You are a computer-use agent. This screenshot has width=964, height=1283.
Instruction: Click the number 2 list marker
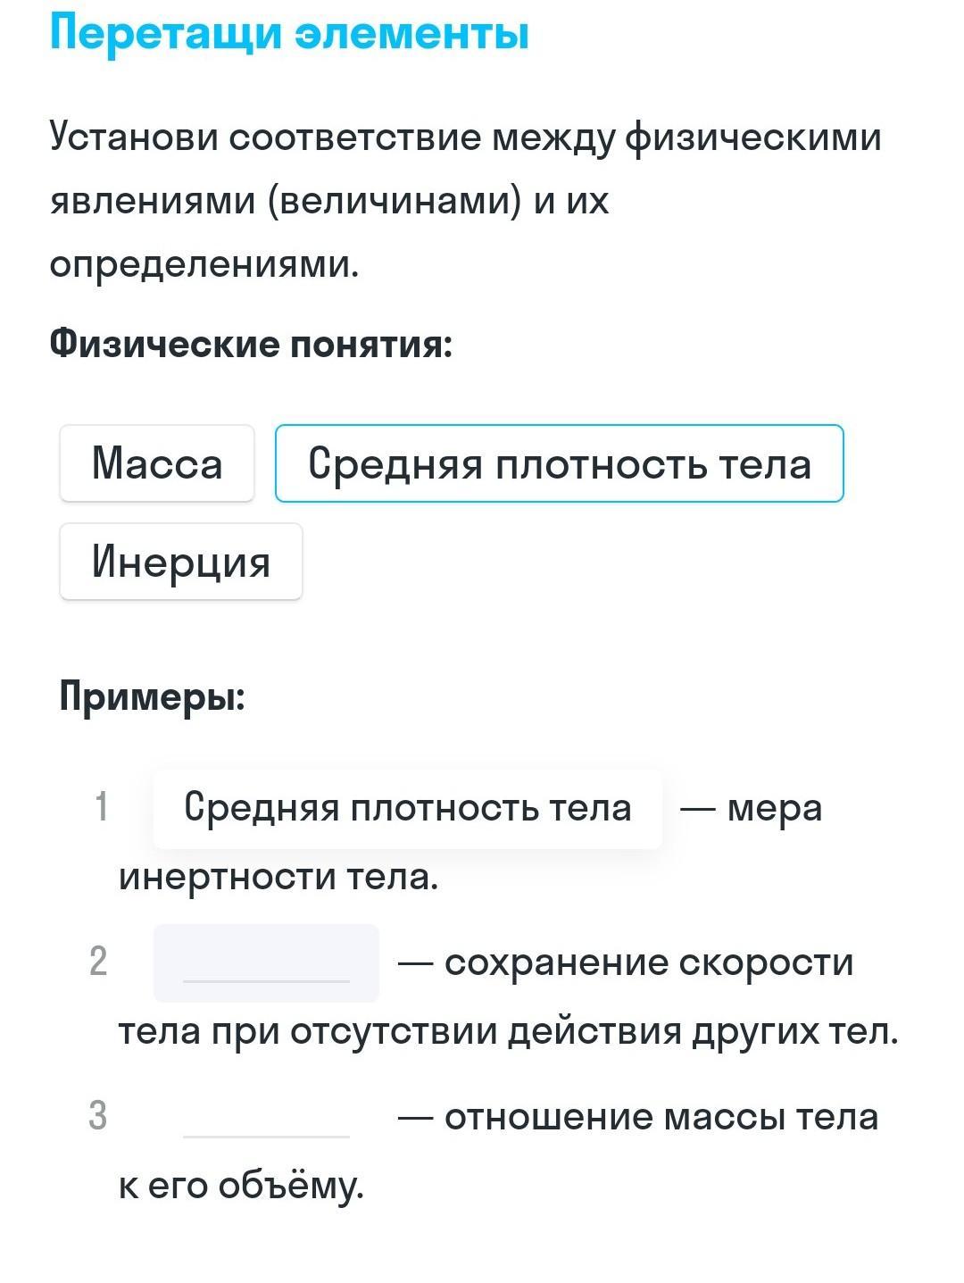98,962
